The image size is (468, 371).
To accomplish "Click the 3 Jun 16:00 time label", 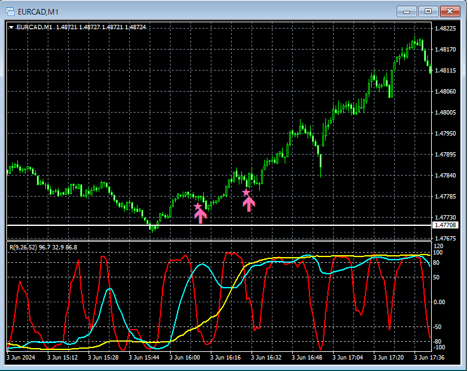I will click(185, 357).
